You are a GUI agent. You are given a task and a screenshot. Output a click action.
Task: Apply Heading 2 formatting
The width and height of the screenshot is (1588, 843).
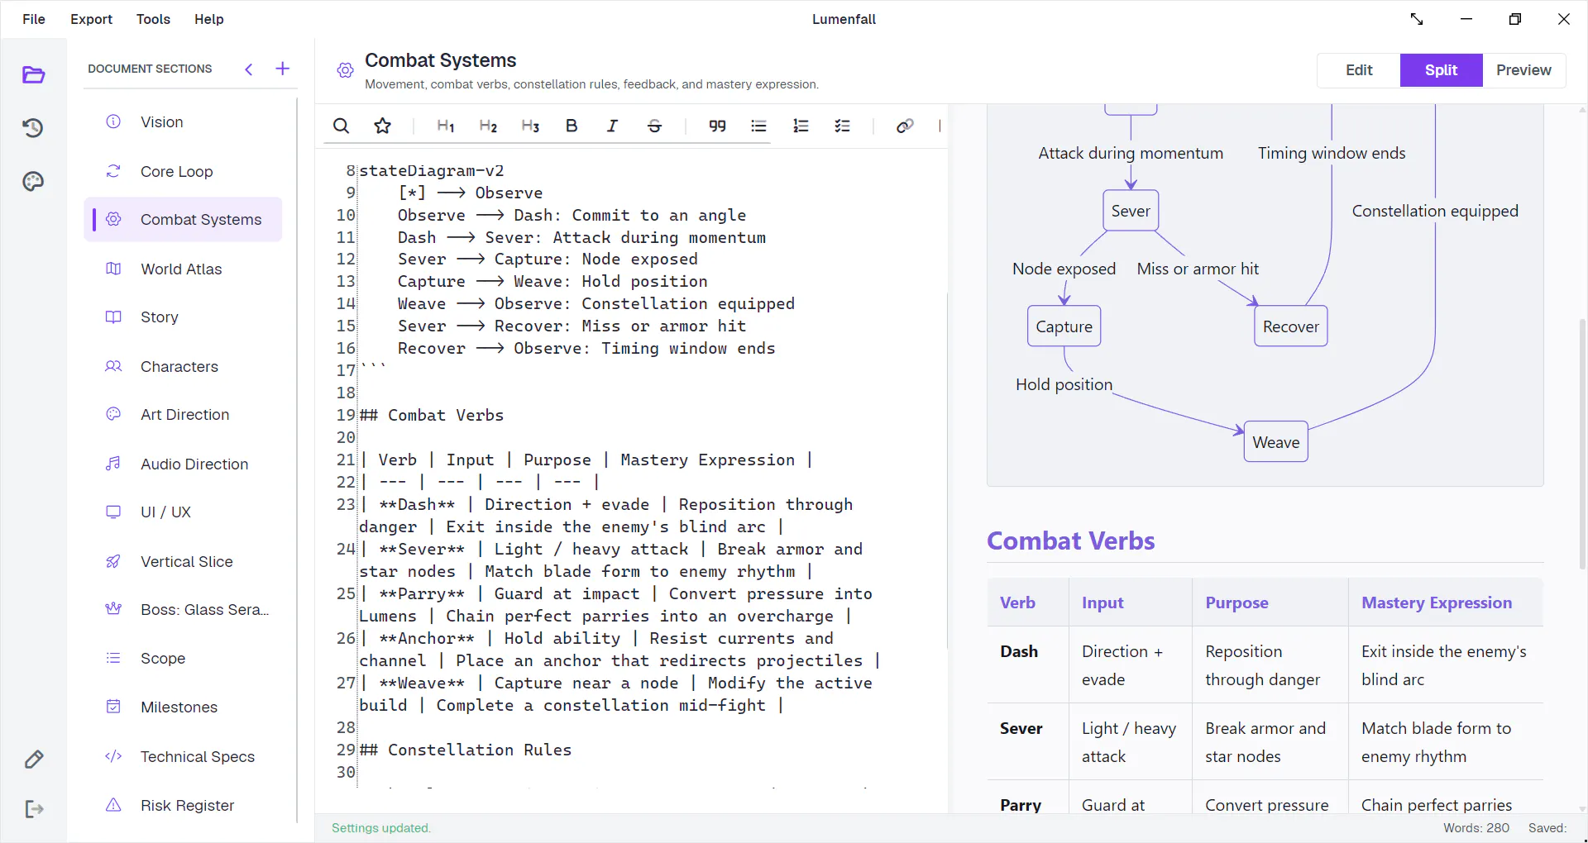coord(488,126)
